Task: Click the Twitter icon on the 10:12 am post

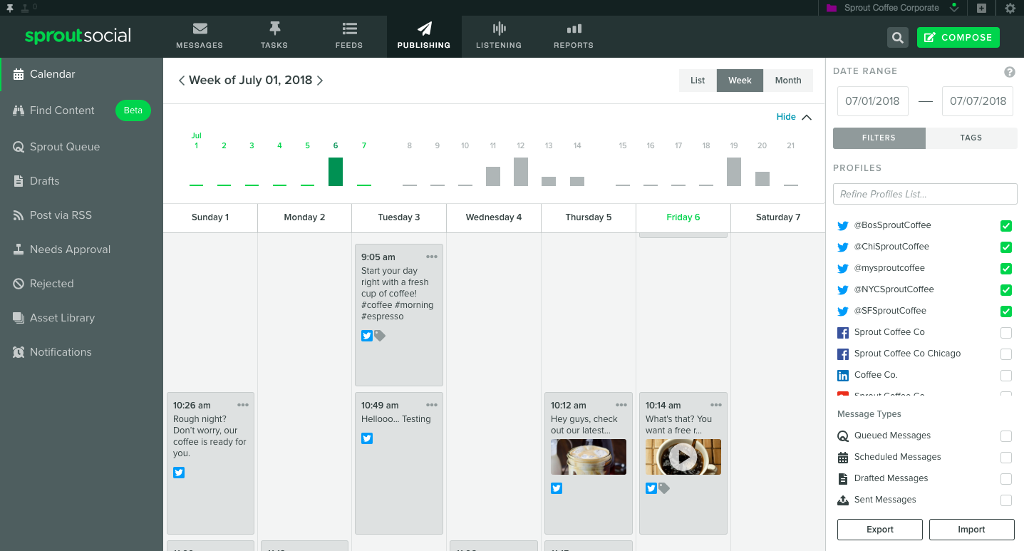Action: (x=557, y=488)
